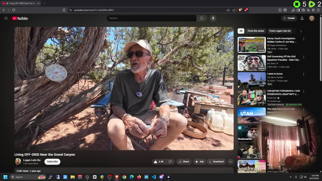Click the Create button

point(289,18)
